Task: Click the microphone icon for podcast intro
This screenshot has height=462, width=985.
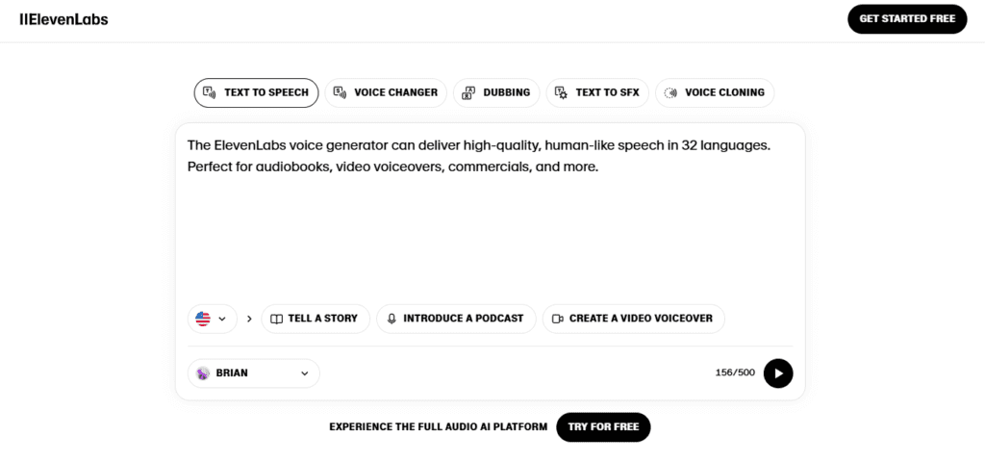Action: pyautogui.click(x=391, y=319)
